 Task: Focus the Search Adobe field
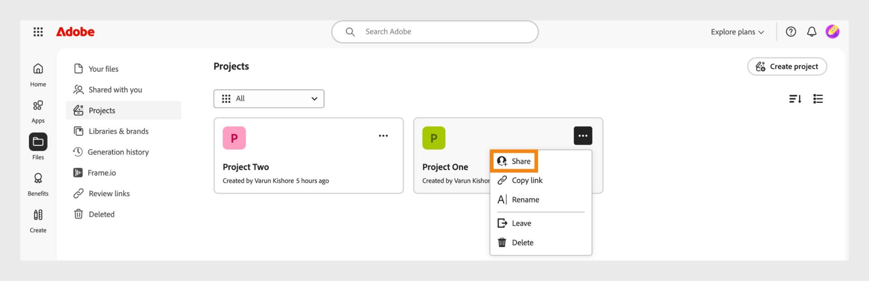(x=435, y=32)
